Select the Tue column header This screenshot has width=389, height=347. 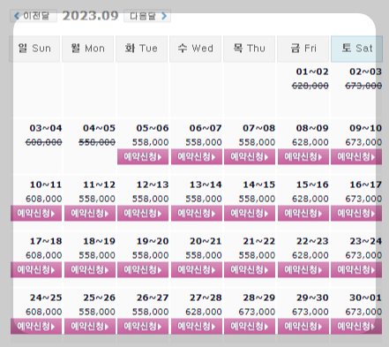coord(141,49)
